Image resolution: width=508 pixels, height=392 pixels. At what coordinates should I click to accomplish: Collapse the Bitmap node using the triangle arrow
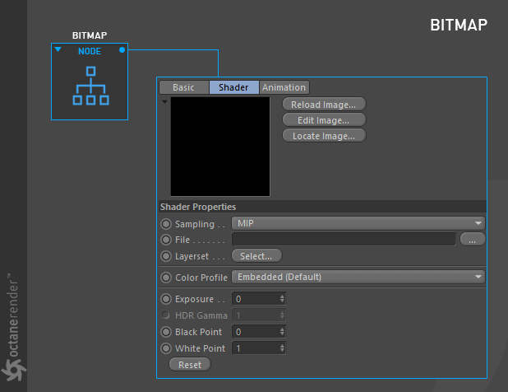pyautogui.click(x=58, y=49)
